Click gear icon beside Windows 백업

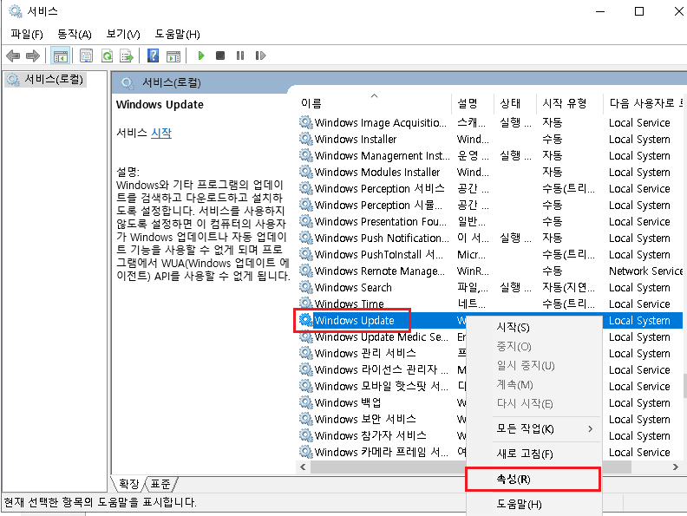point(306,402)
